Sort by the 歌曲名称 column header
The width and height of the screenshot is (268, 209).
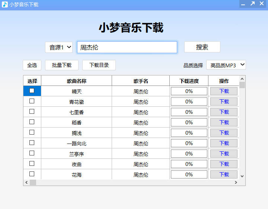click(76, 81)
